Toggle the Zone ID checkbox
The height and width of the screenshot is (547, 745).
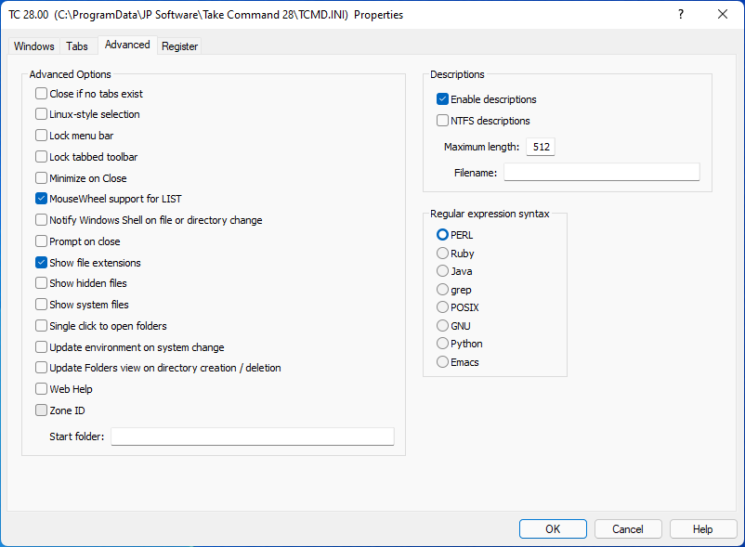[41, 410]
